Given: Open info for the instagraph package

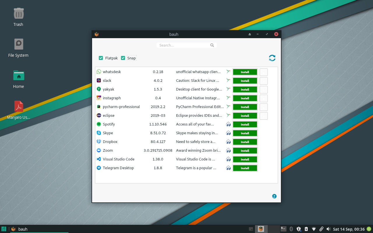Looking at the screenshot, I should [x=263, y=98].
